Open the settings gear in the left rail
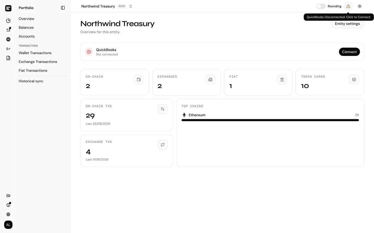 (8, 214)
